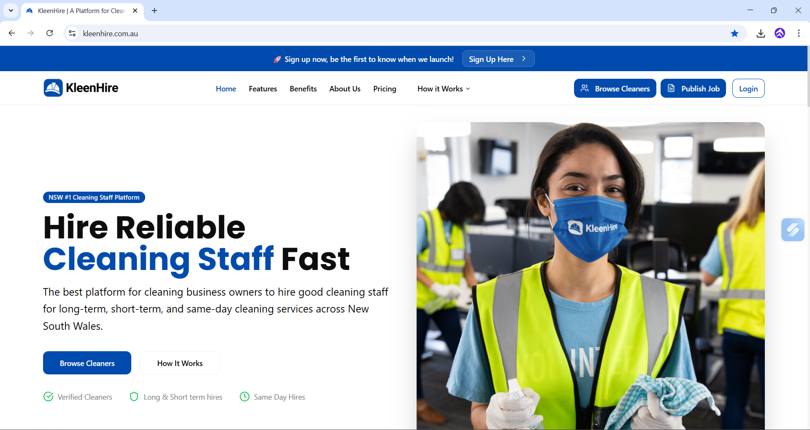Image resolution: width=810 pixels, height=430 pixels.
Task: Open the browser profile avatar
Action: (780, 34)
